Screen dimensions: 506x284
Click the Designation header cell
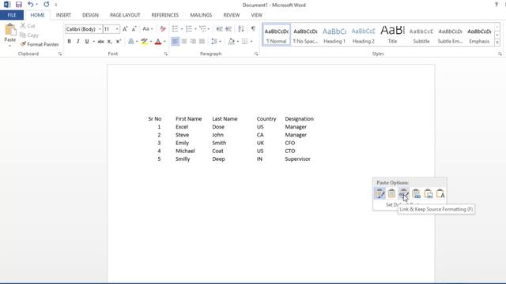coord(299,119)
